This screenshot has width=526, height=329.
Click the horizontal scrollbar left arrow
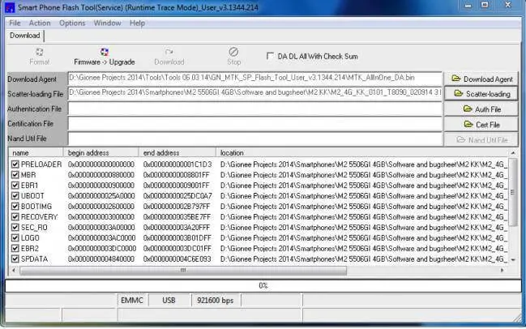[14, 271]
